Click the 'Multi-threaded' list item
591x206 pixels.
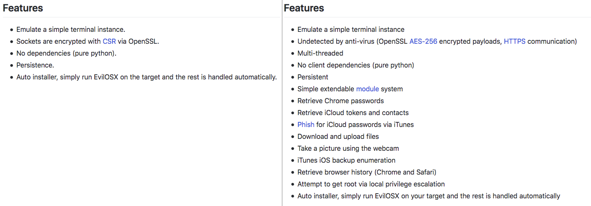click(x=321, y=54)
